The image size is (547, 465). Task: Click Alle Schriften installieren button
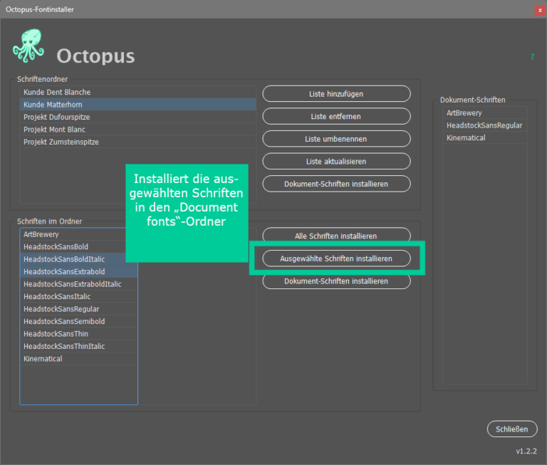tap(336, 236)
